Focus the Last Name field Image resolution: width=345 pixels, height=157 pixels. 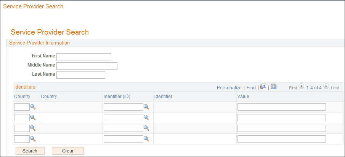(x=81, y=75)
